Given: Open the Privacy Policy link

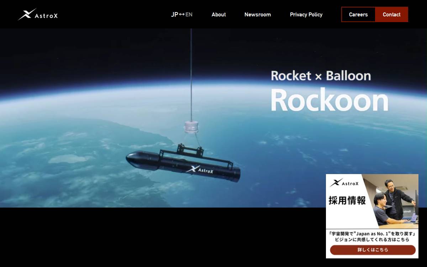Looking at the screenshot, I should point(306,15).
